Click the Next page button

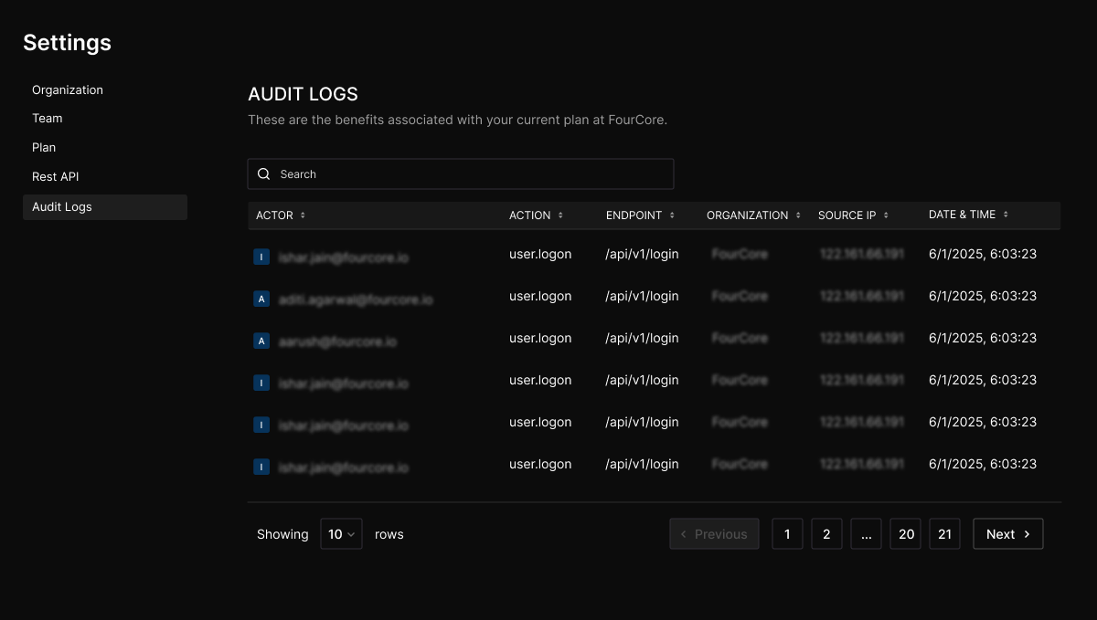1008,534
